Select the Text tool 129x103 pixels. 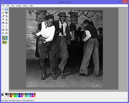(6, 23)
